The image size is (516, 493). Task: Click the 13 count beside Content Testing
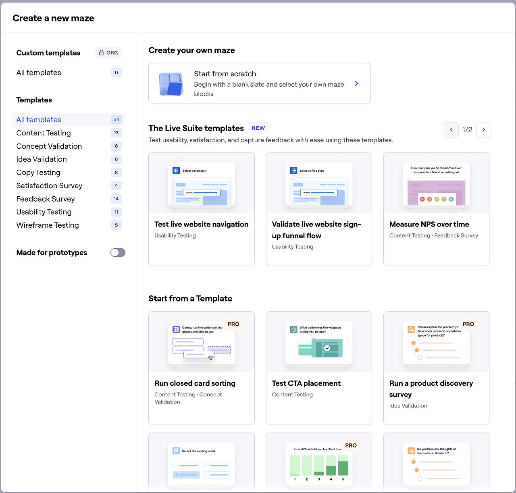point(117,133)
